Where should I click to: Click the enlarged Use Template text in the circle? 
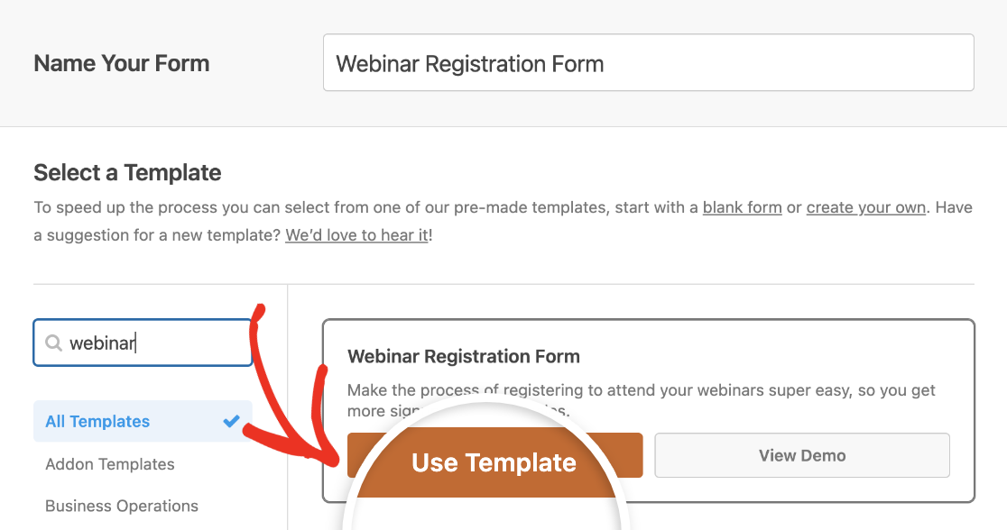(494, 462)
